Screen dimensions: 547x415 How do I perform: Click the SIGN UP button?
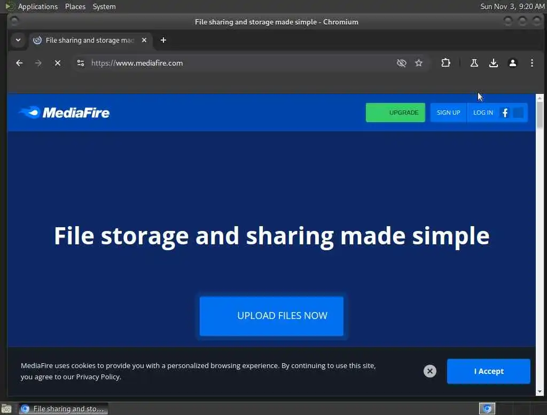[448, 113]
